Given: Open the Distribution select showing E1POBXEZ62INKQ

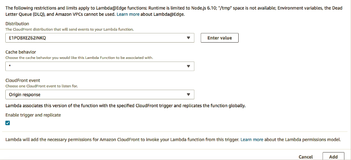Looking at the screenshot, I should tap(100, 38).
